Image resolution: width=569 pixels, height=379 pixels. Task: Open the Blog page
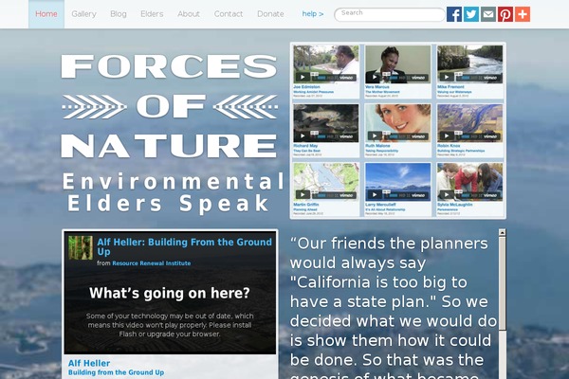tap(119, 14)
